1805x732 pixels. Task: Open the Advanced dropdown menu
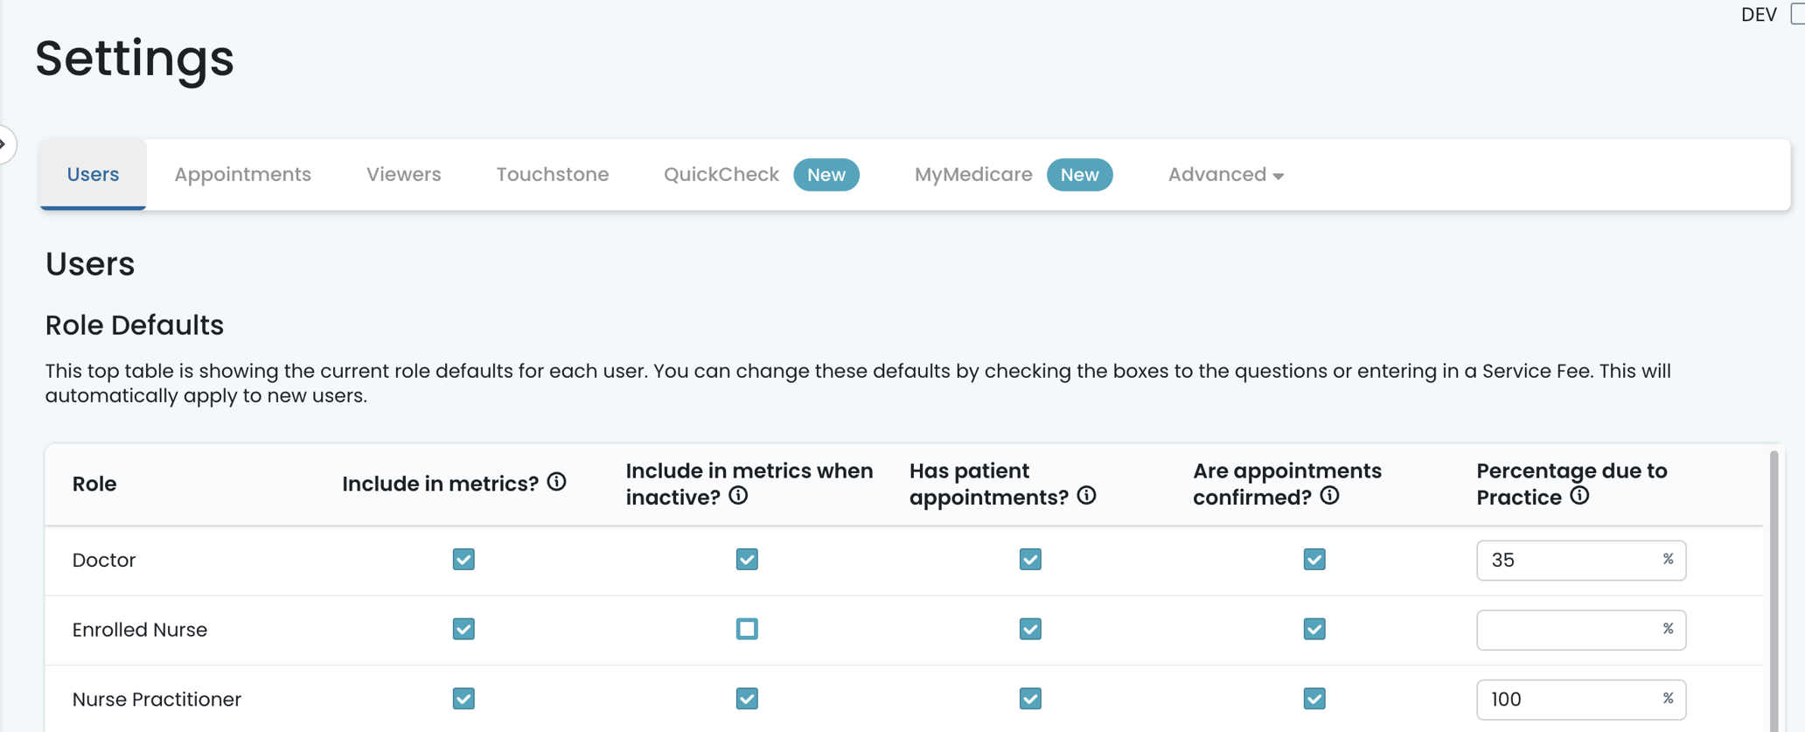pyautogui.click(x=1224, y=175)
